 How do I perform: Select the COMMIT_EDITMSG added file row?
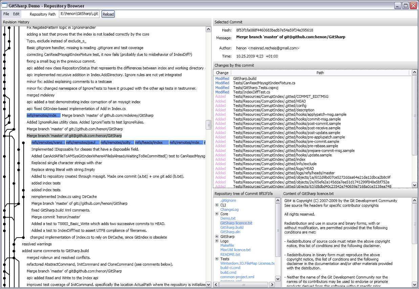pyautogui.click(x=313, y=96)
